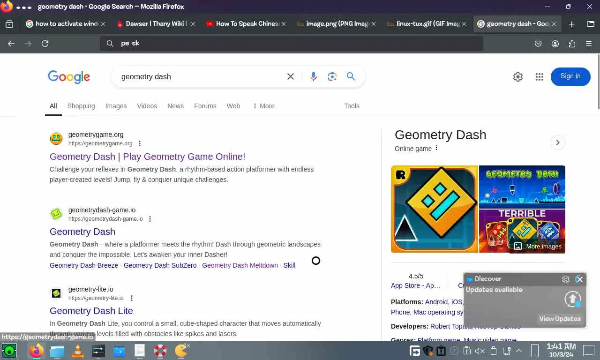Select the Images results filter
600x360 pixels.
(x=116, y=106)
